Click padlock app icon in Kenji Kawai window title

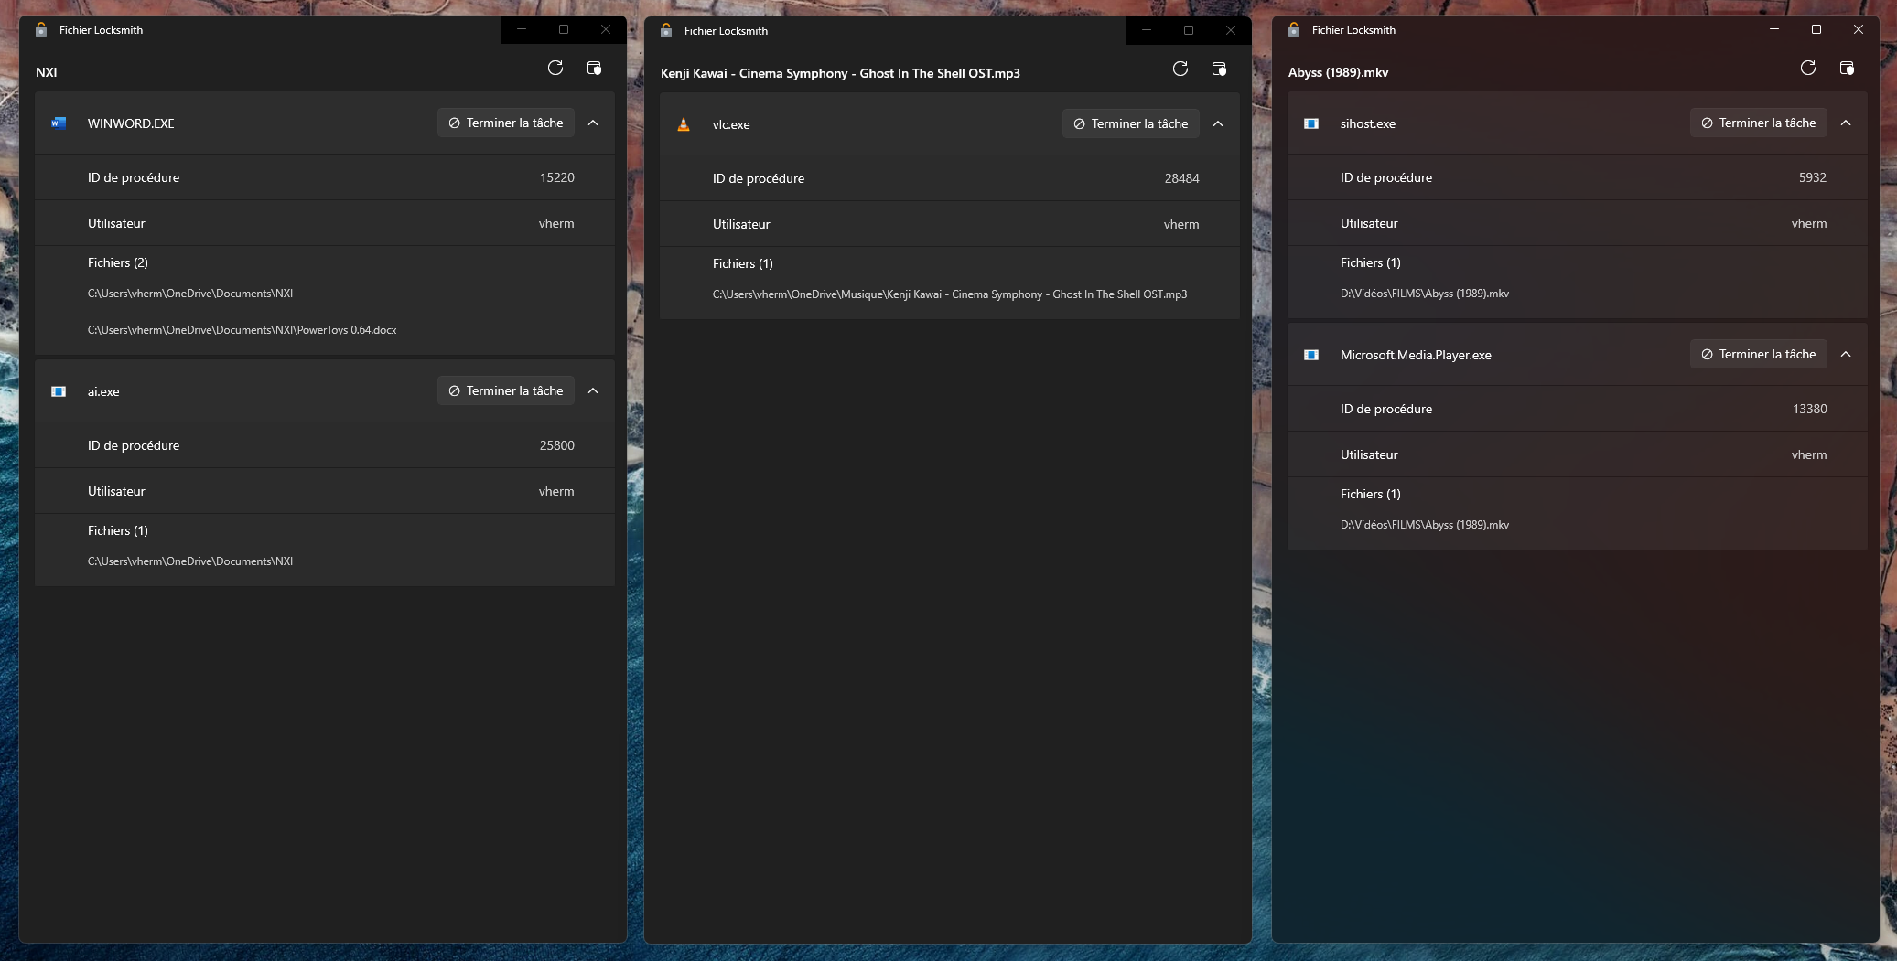[666, 30]
